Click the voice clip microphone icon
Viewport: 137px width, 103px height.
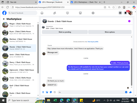click(43, 92)
